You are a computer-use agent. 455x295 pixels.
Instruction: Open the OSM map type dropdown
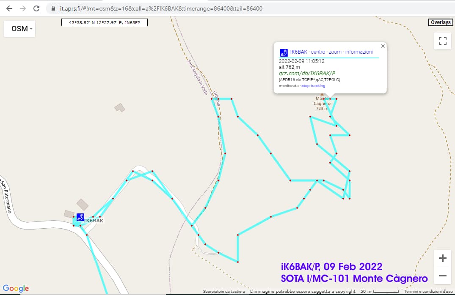point(19,28)
